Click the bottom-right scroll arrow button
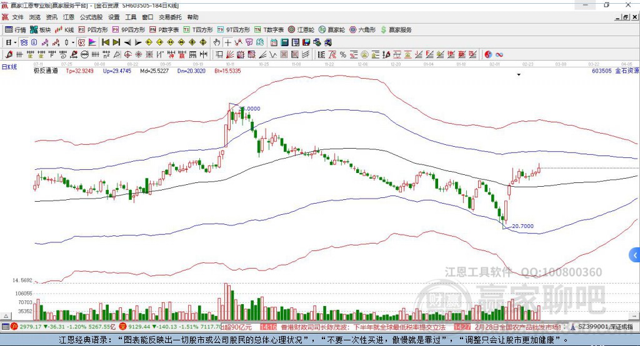The height and width of the screenshot is (346, 640). [635, 316]
